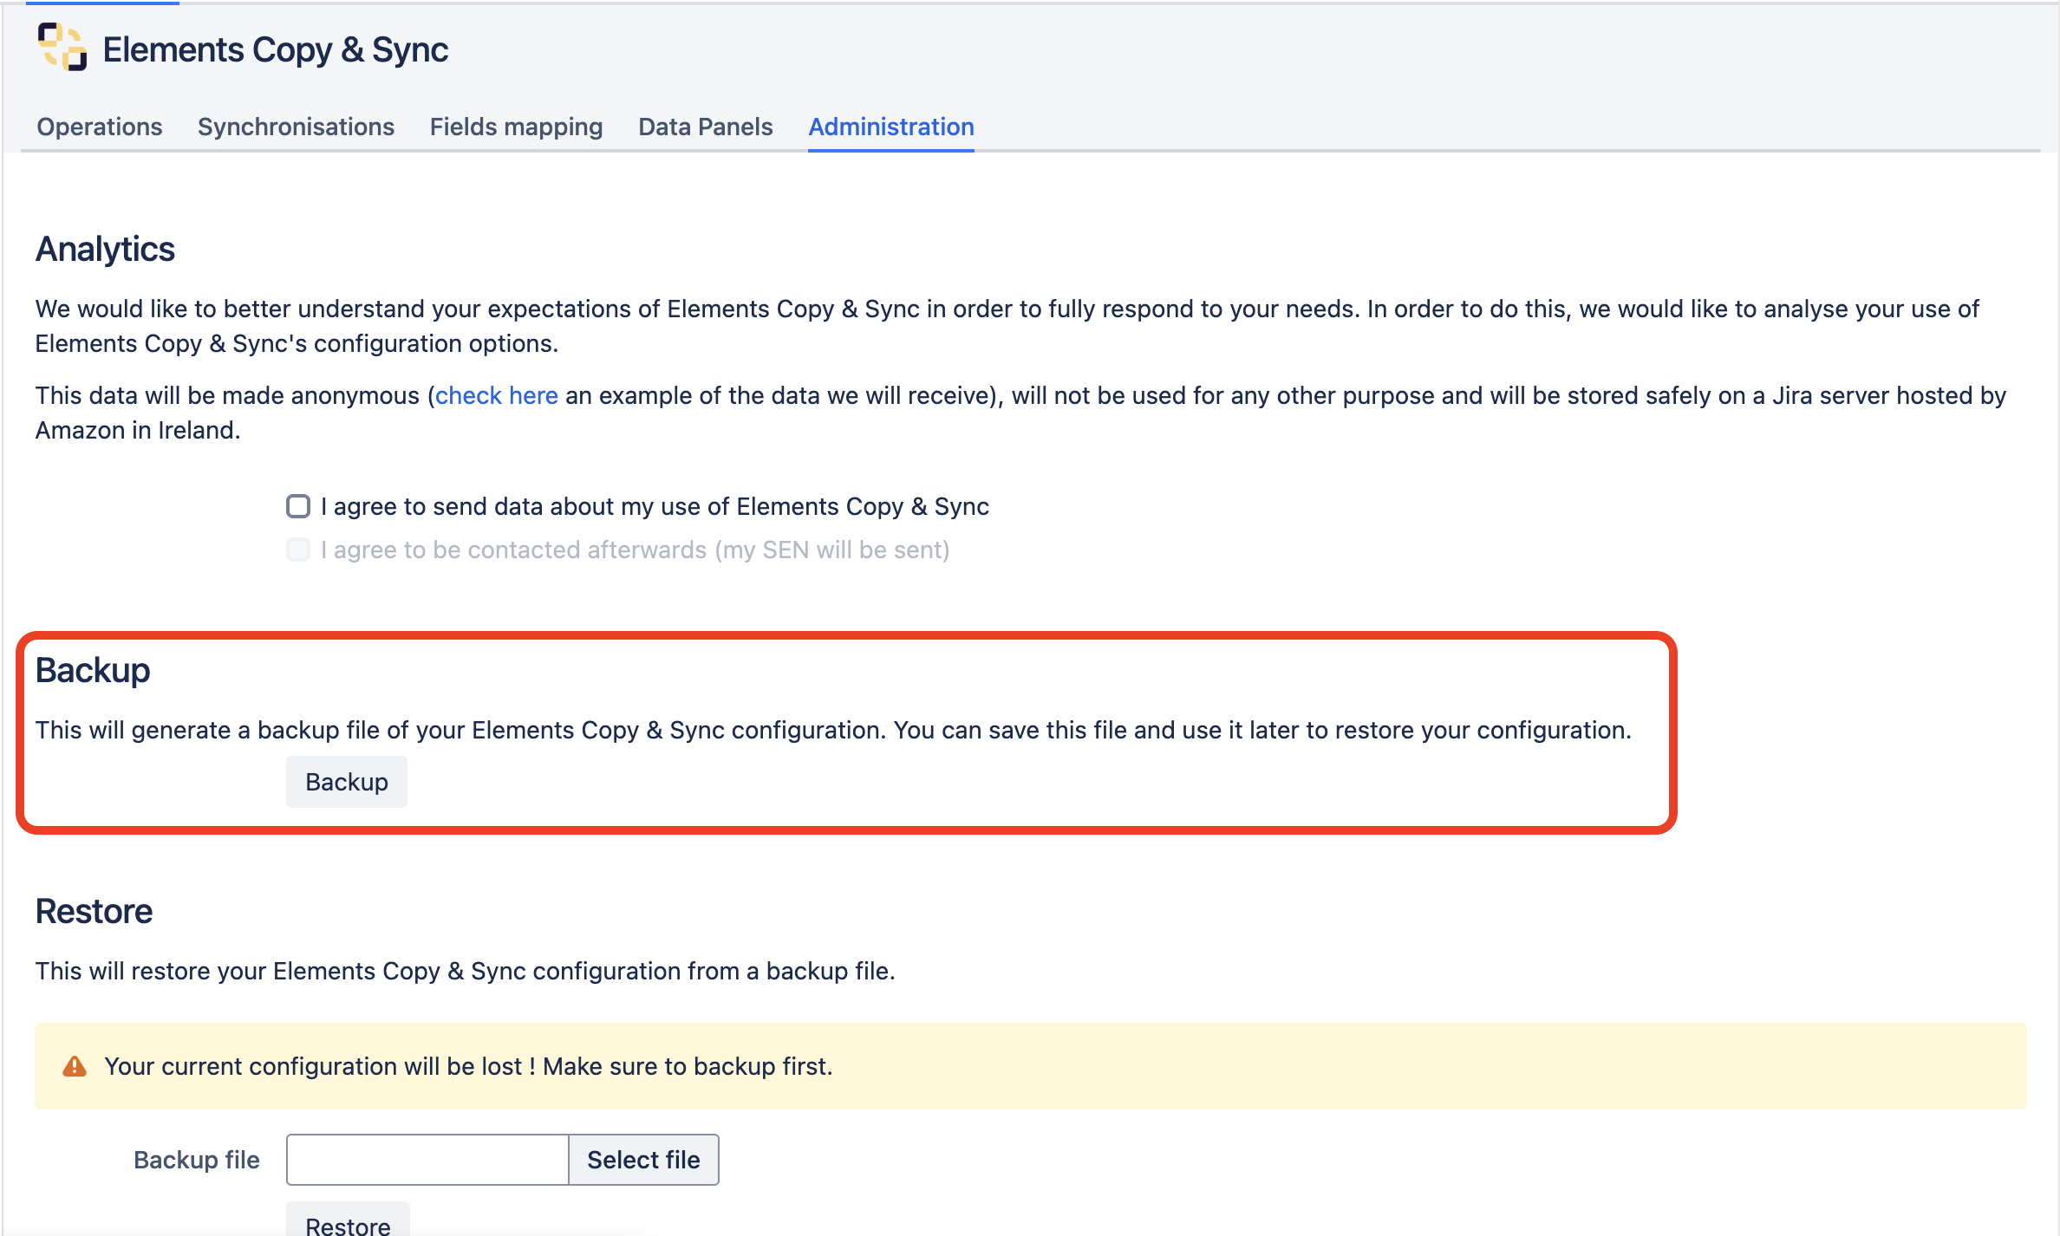The image size is (2060, 1236).
Task: Click the Select file button
Action: pyautogui.click(x=643, y=1160)
